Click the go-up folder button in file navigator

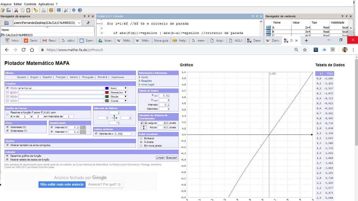click(87, 23)
